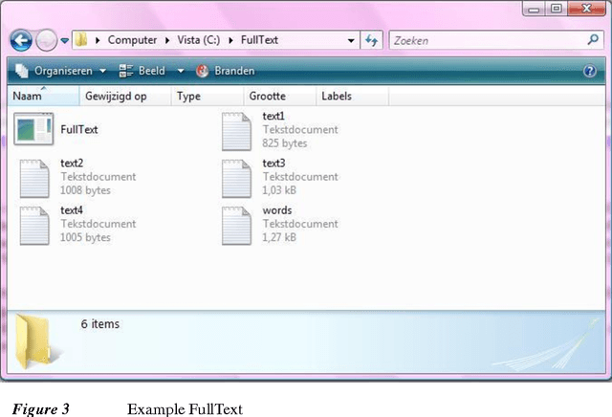The image size is (612, 417).
Task: Click in the Zoeken search field
Action: tap(483, 41)
